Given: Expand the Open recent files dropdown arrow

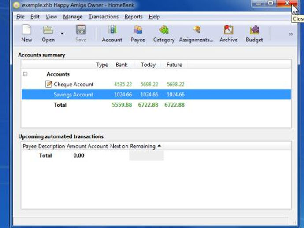Looking at the screenshot, I should 62,33.
